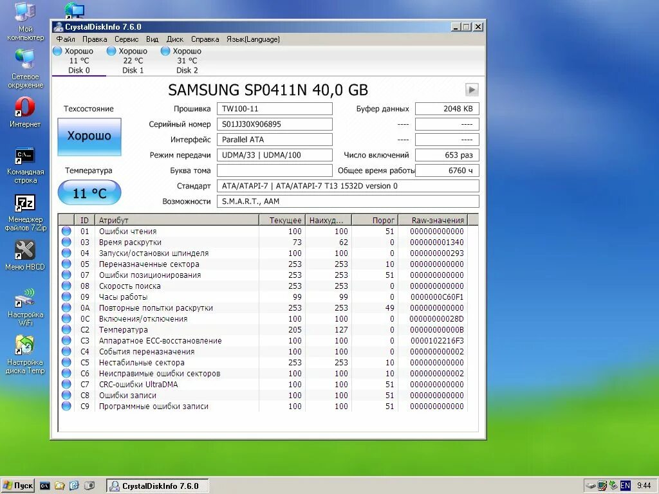Click status orb for Время раскрутки row
Viewport: 659px width, 494px height.
click(x=66, y=242)
